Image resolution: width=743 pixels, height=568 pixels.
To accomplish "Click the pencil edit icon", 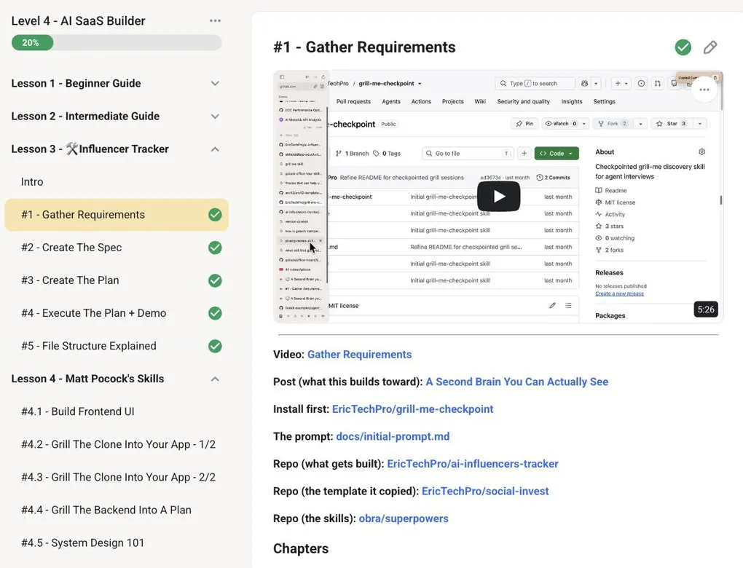I will 709,47.
